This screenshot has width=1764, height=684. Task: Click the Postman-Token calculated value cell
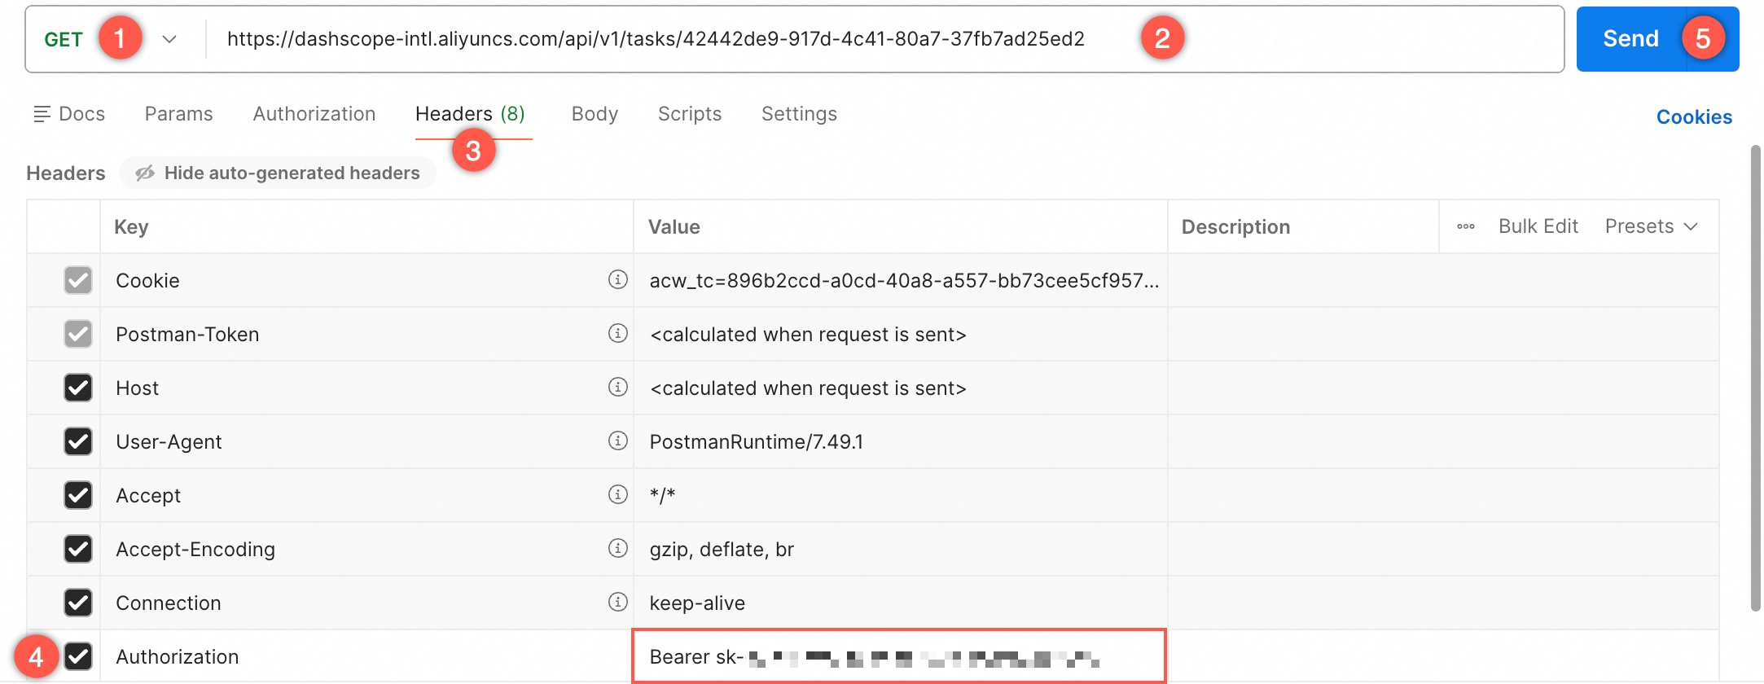(x=901, y=334)
